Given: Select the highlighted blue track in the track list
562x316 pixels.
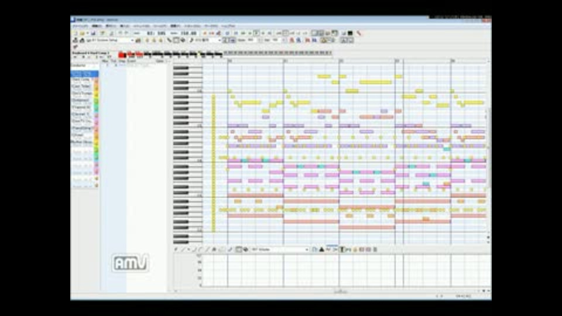Looking at the screenshot, I should (x=84, y=74).
